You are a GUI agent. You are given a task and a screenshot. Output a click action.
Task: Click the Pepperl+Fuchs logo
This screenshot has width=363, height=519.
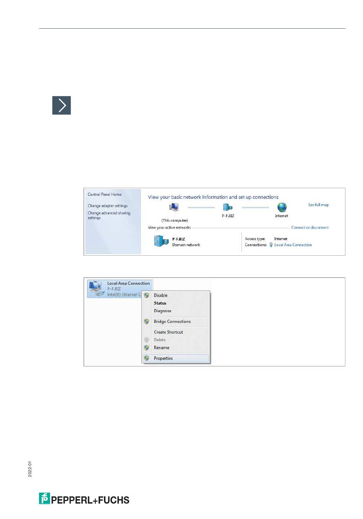point(84,499)
